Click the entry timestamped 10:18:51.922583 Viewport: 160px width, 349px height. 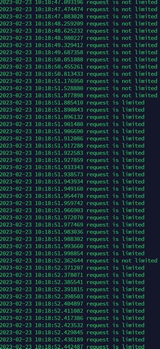[72, 153]
